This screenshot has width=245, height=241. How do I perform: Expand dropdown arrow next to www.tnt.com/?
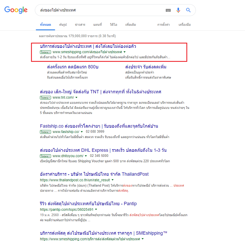(x=77, y=98)
